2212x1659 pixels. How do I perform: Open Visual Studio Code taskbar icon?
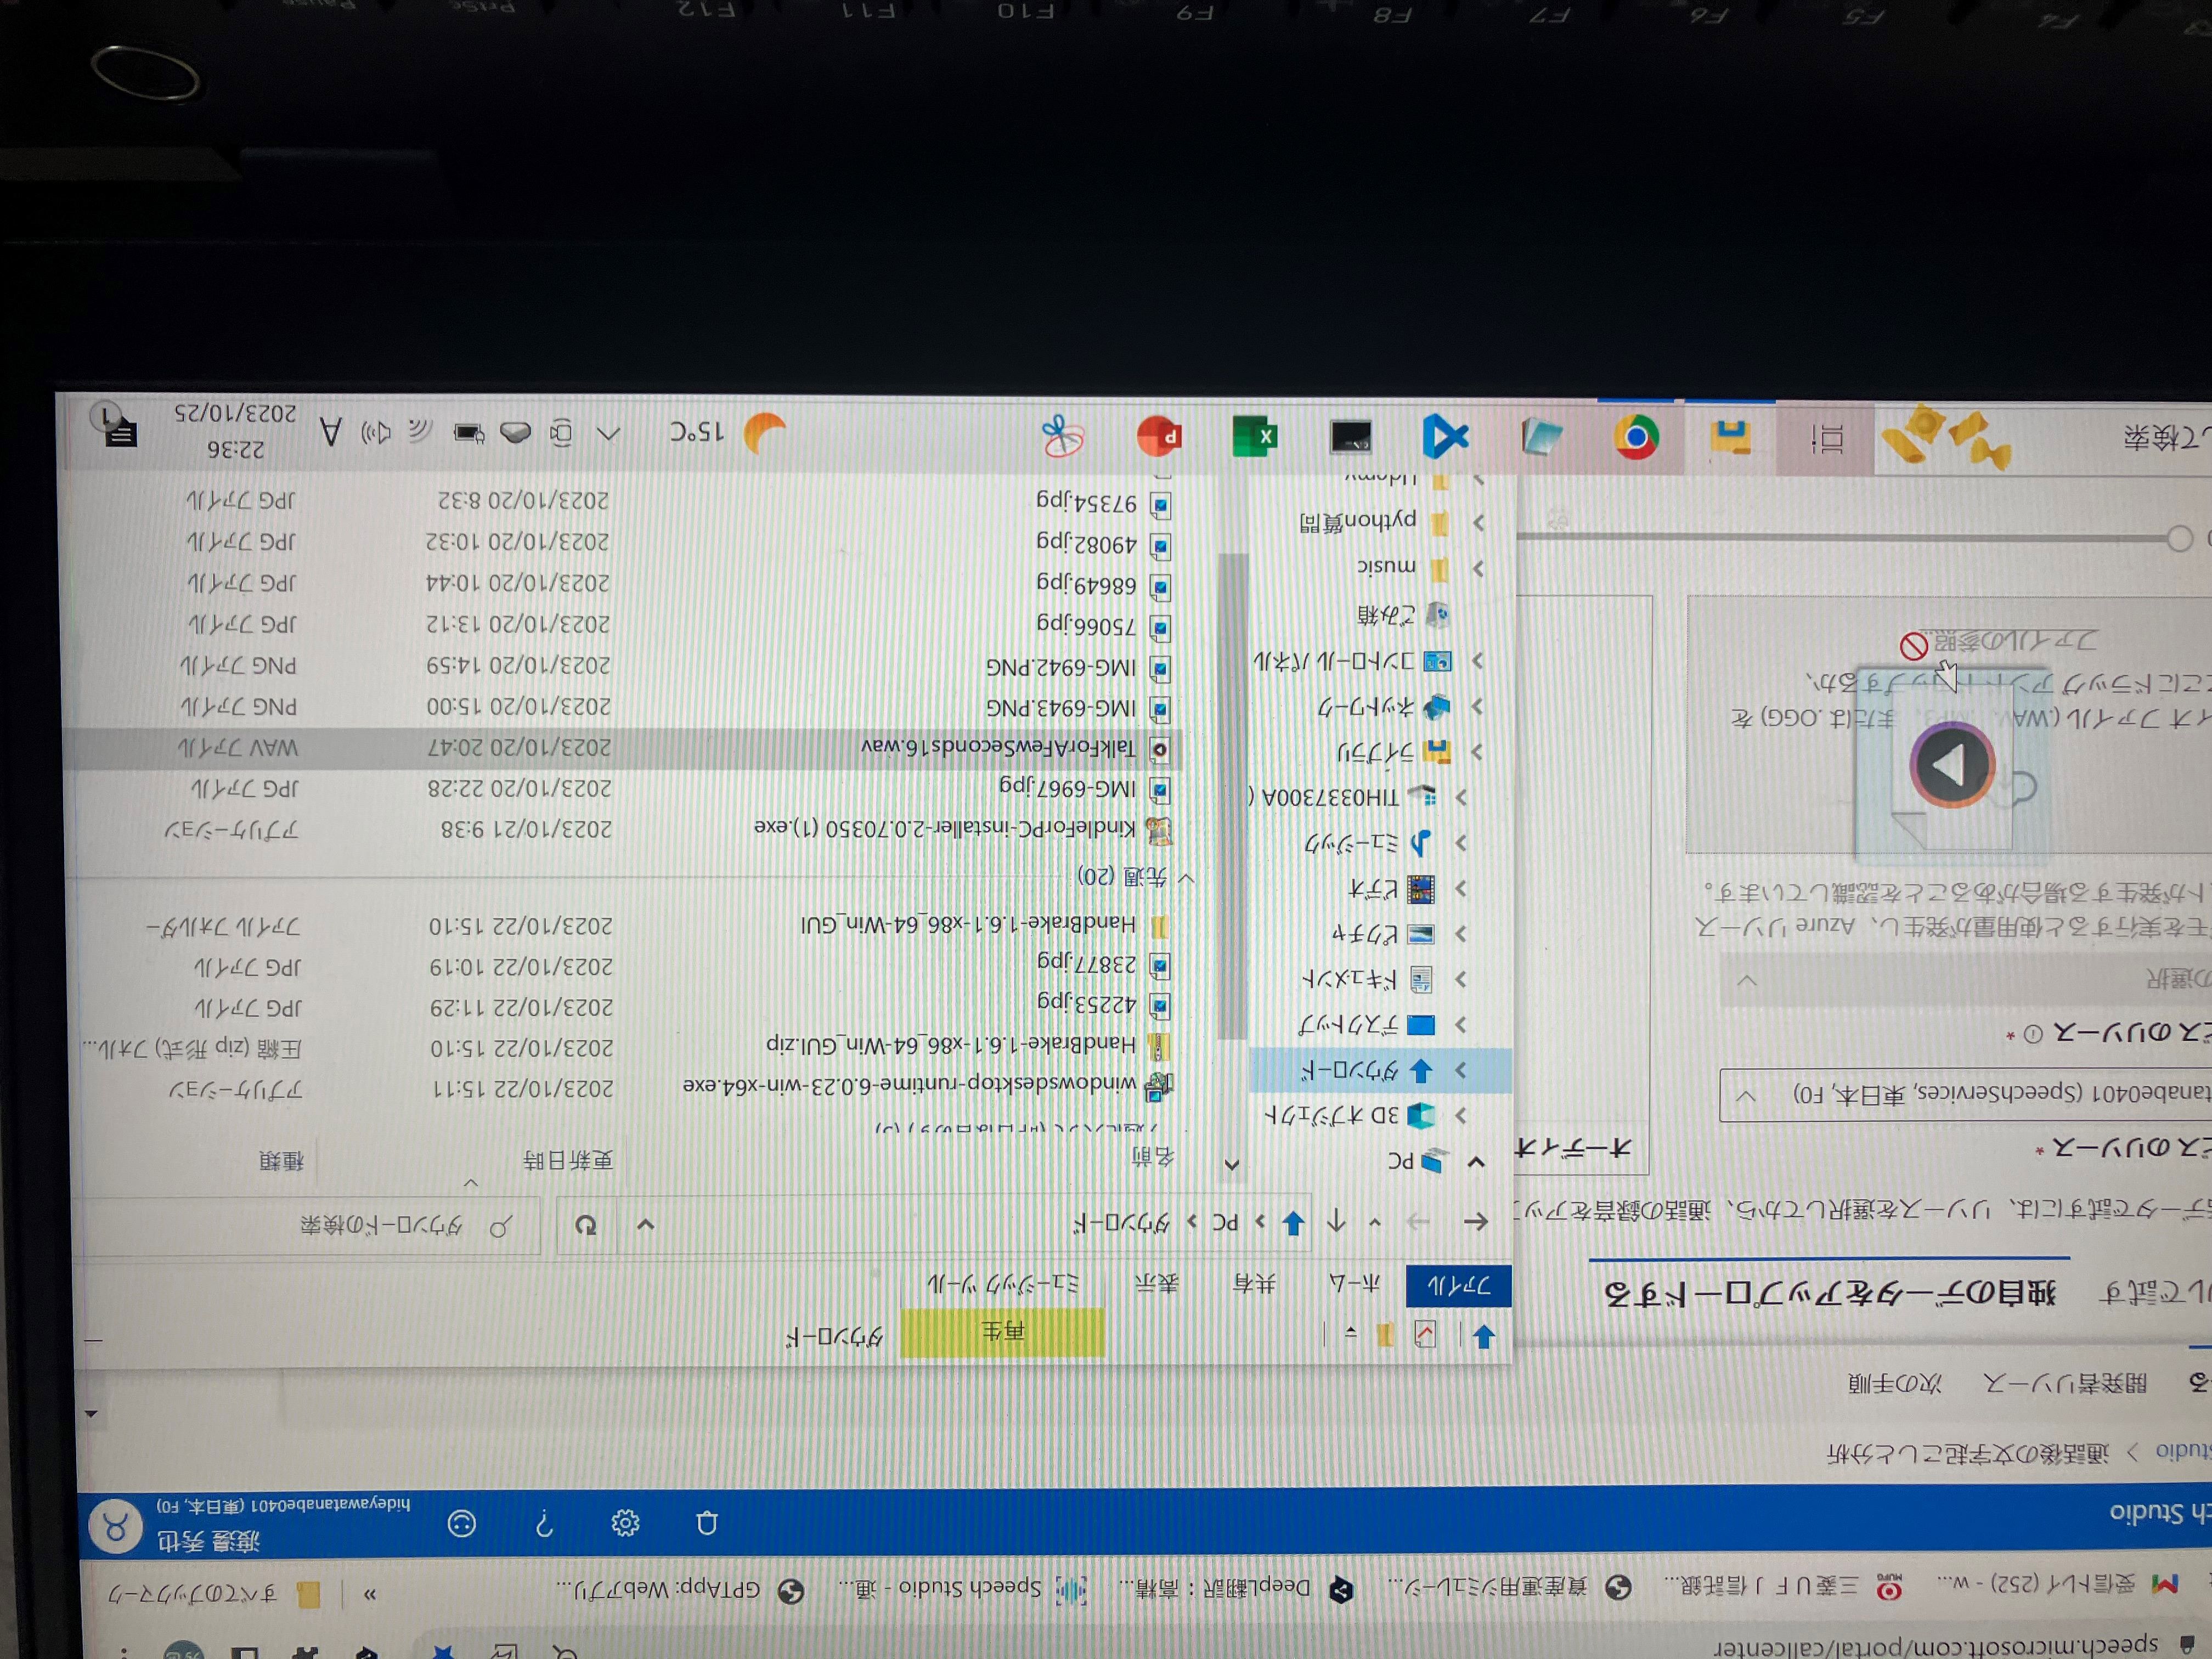[1446, 437]
